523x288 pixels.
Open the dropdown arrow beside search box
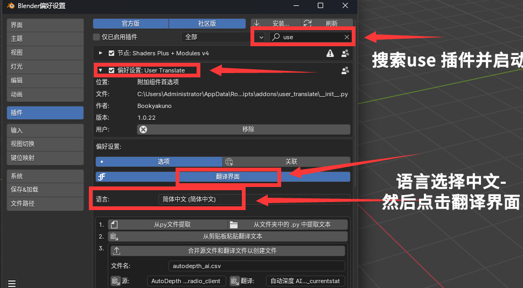[261, 37]
